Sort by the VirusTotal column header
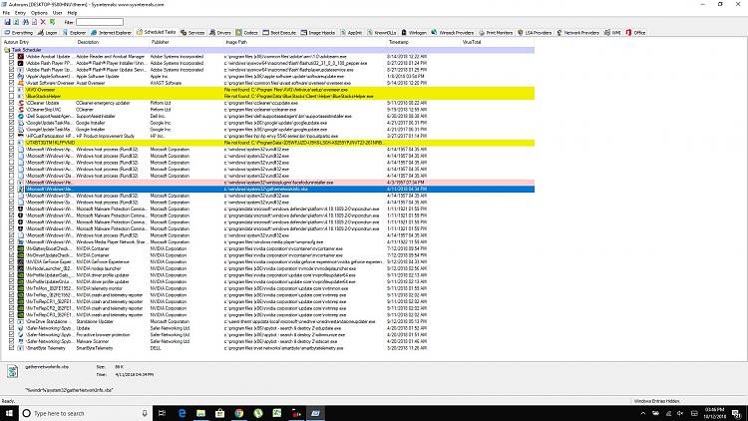748x421 pixels. 498,43
